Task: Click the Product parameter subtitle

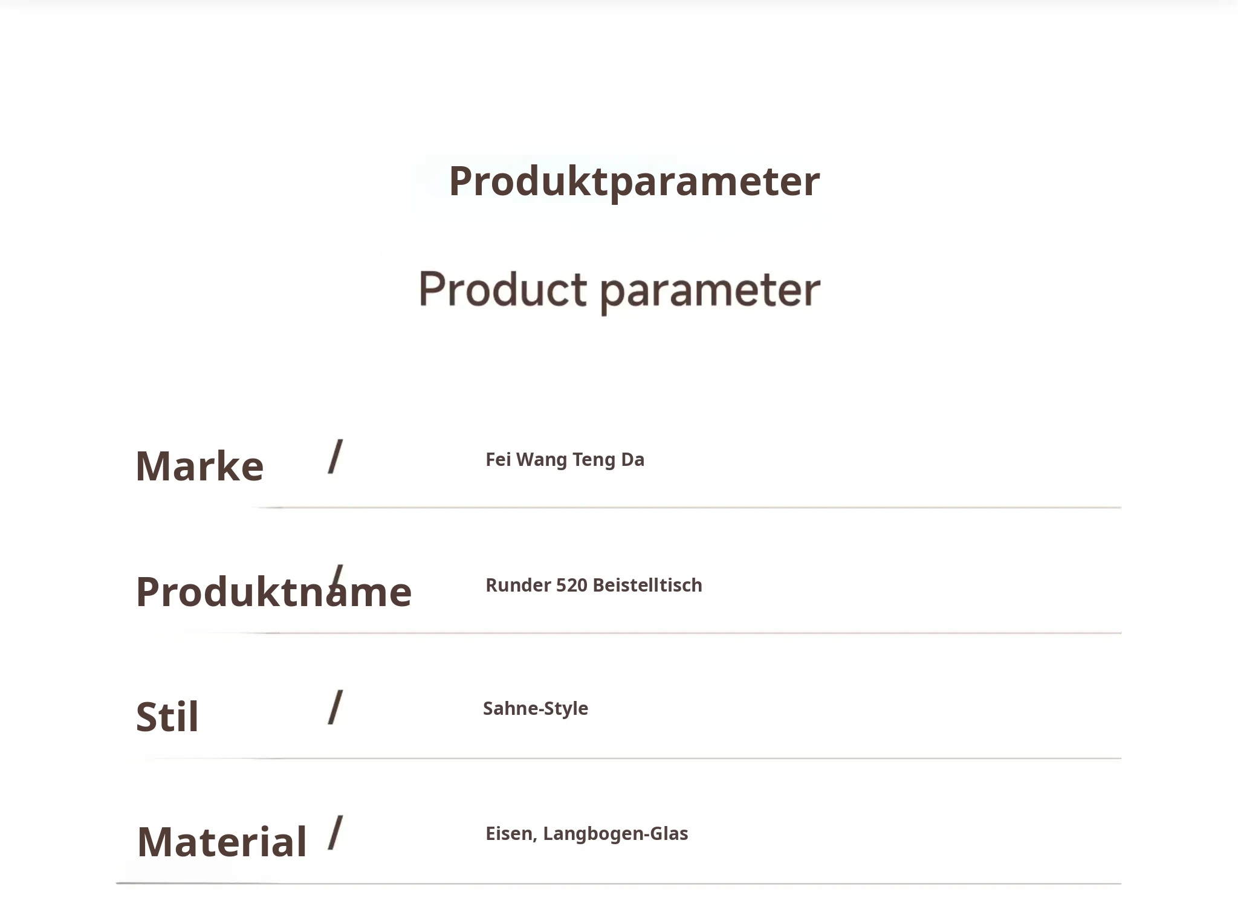Action: [620, 291]
